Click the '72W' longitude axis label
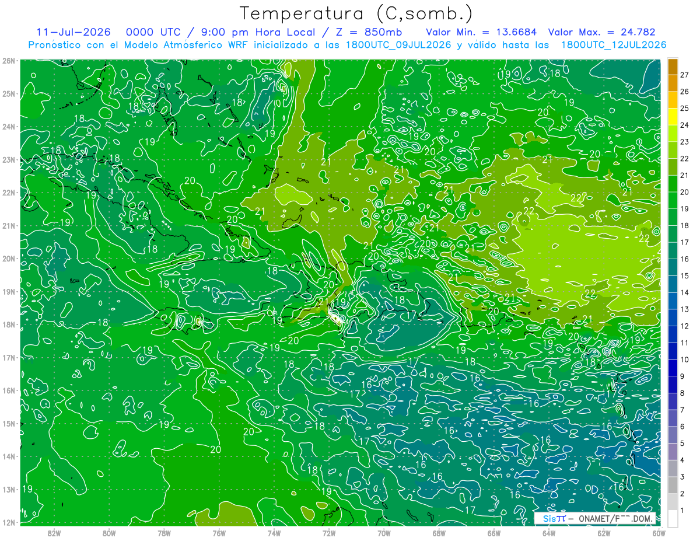Image resolution: width=700 pixels, height=541 pixels. pyautogui.click(x=329, y=532)
